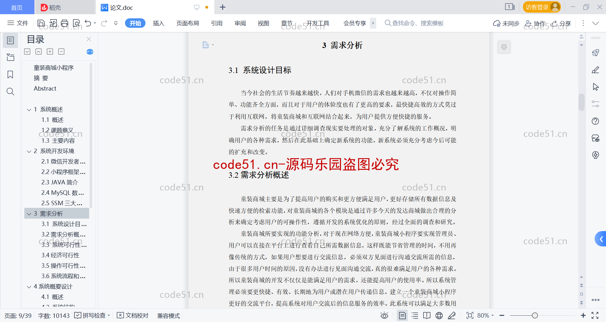
Task: Click the fit-page zoom icon
Action: coord(470,315)
